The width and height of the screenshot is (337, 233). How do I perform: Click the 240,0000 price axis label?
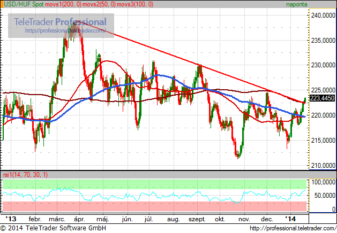click(x=323, y=15)
